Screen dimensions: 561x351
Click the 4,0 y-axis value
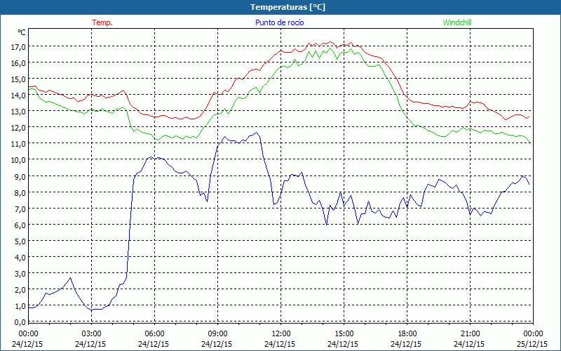tap(20, 257)
